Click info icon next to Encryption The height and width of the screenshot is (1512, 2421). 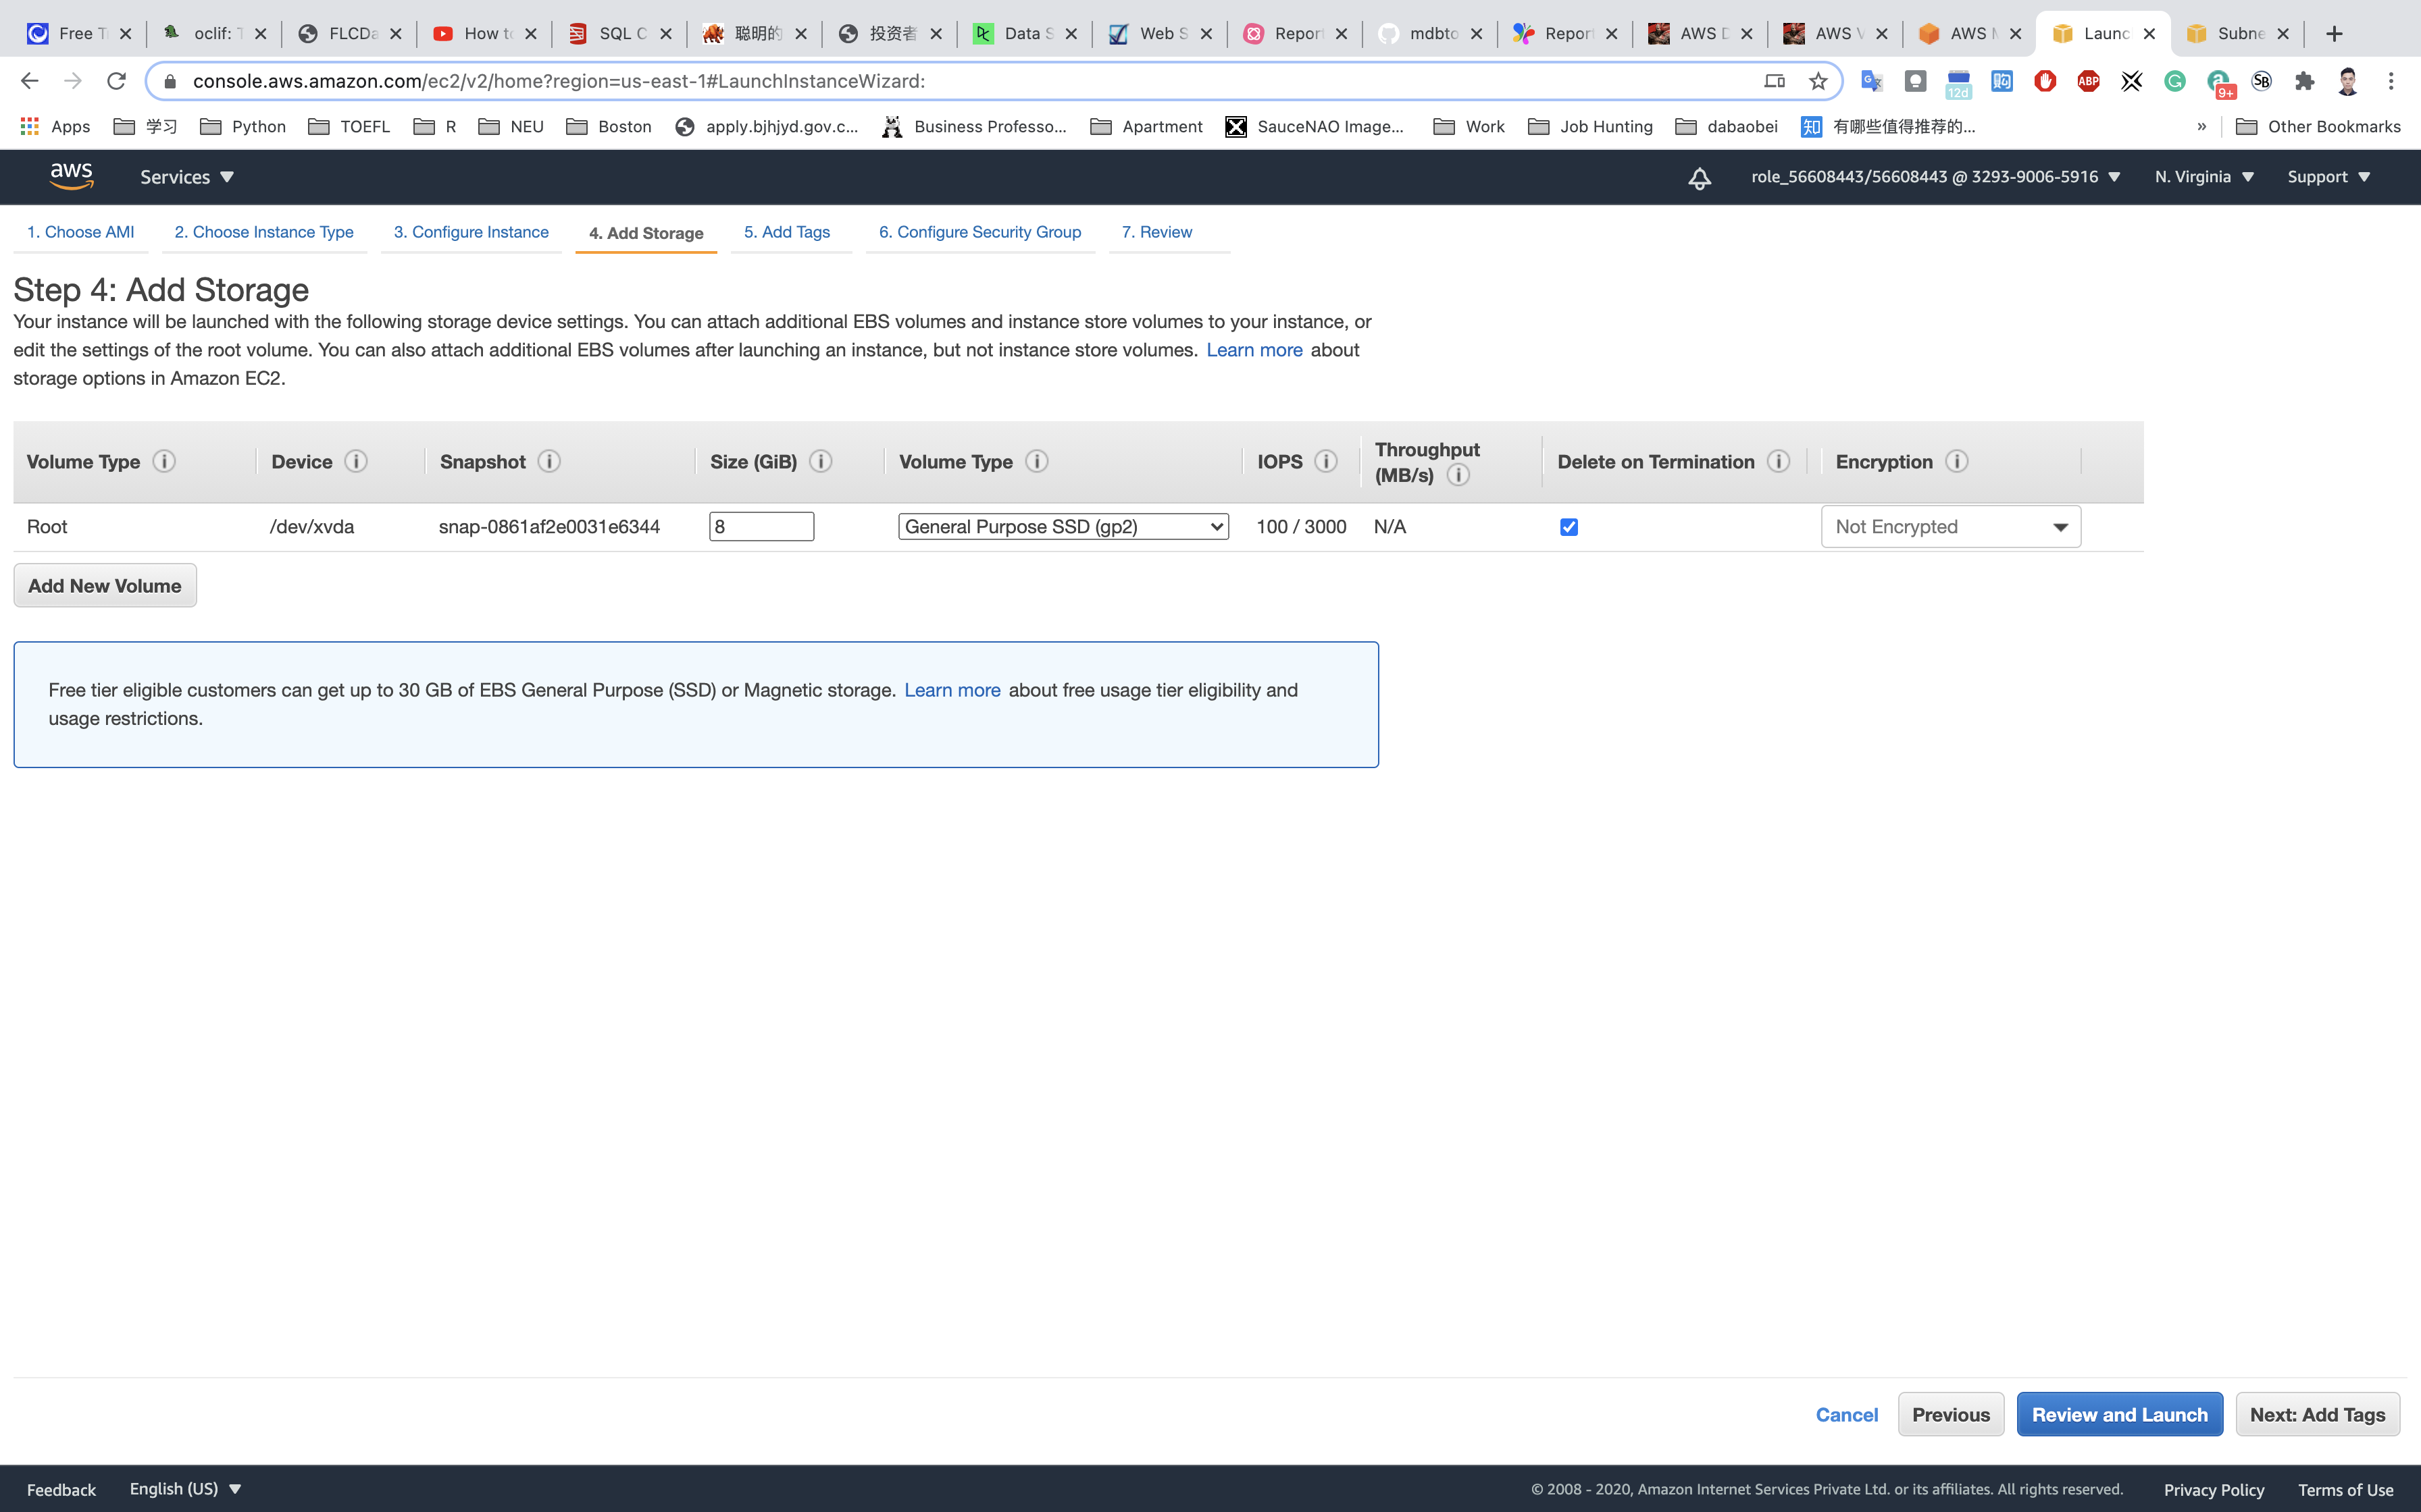click(x=1957, y=461)
